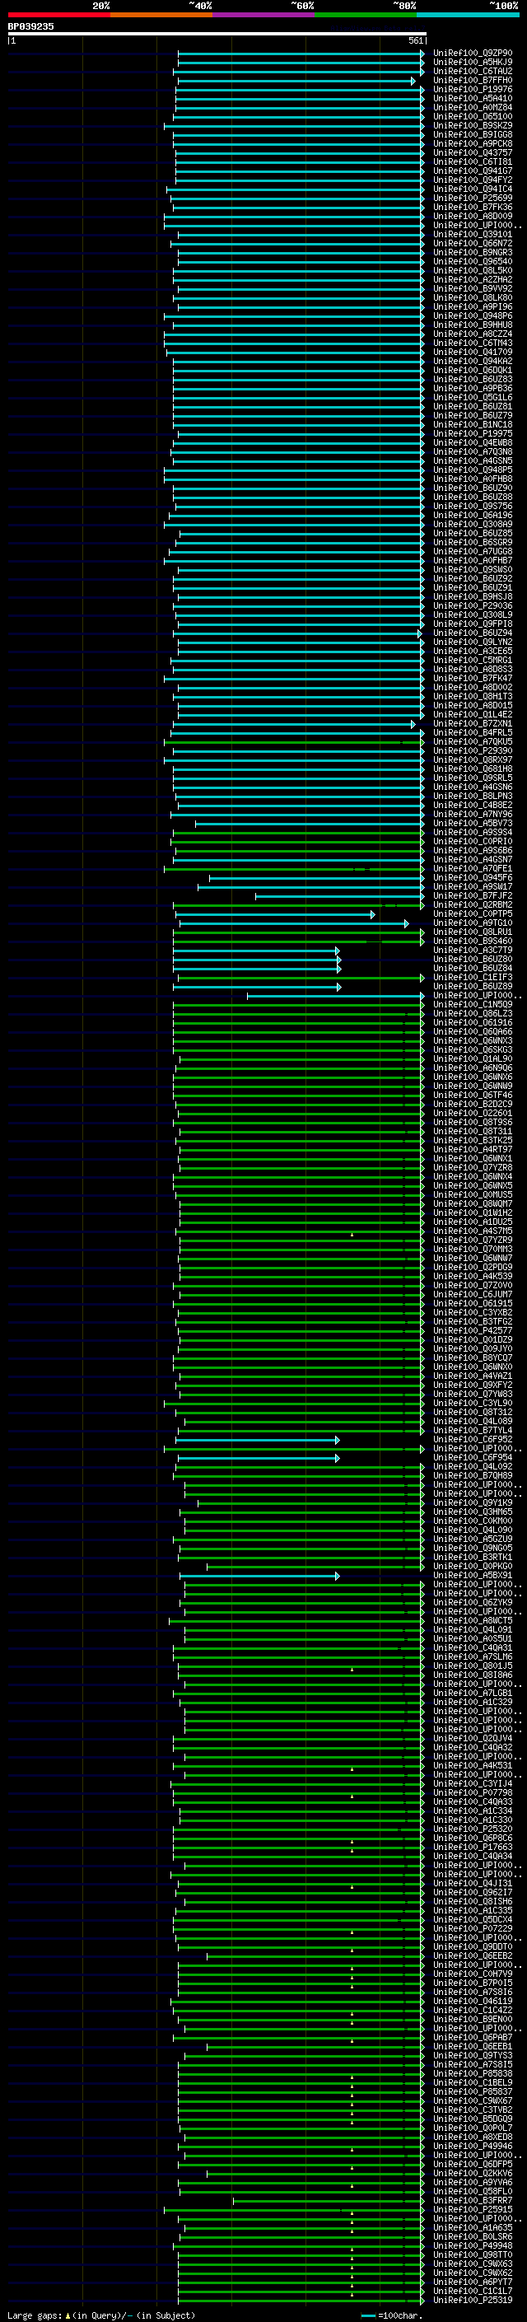
Task: Select label UniRef100_Q66N72
Action: [x=473, y=243]
